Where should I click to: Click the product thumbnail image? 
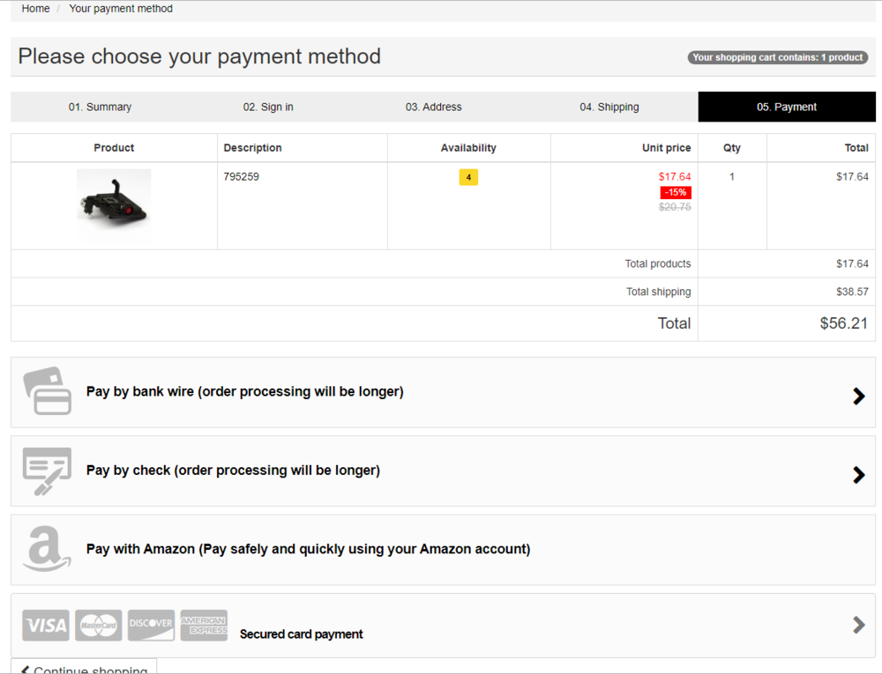[114, 205]
